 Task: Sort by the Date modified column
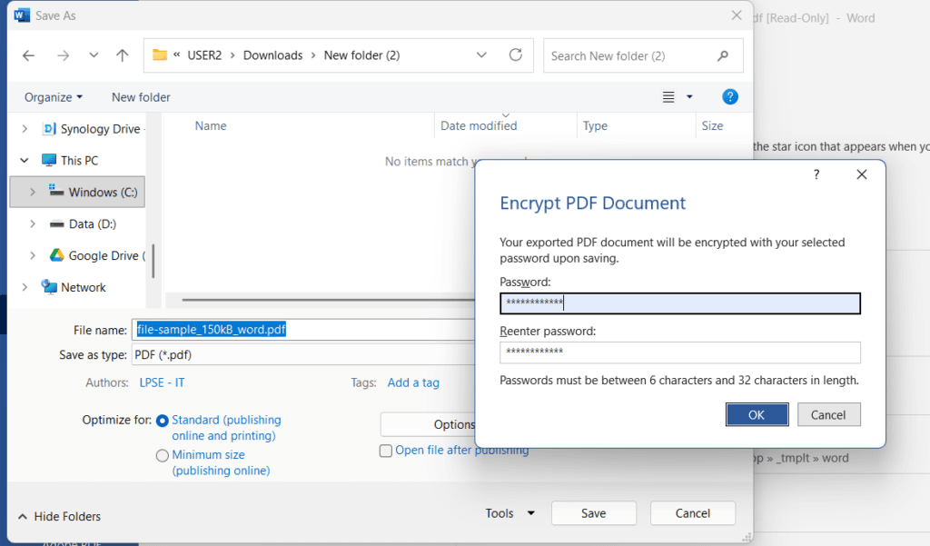[479, 126]
